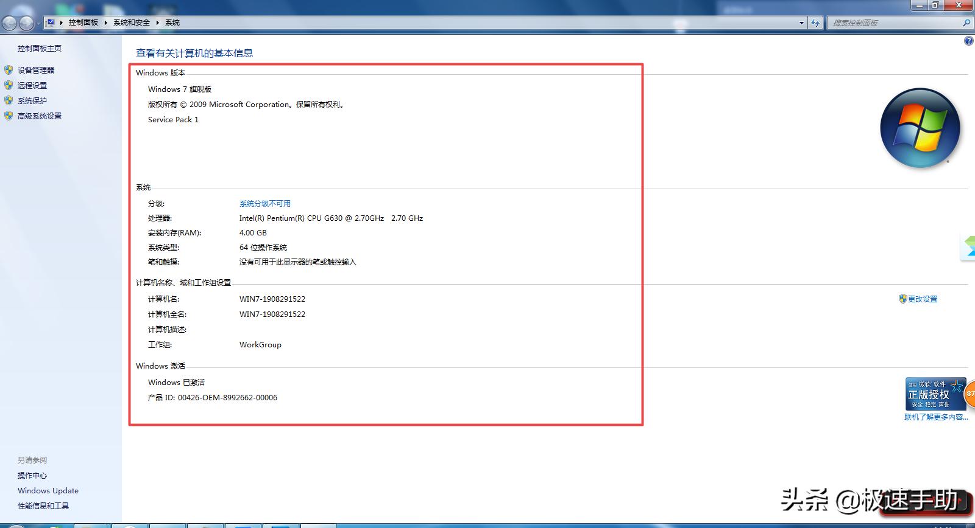The image size is (975, 528).
Task: Click the WorkGroup workgroup value
Action: (260, 345)
